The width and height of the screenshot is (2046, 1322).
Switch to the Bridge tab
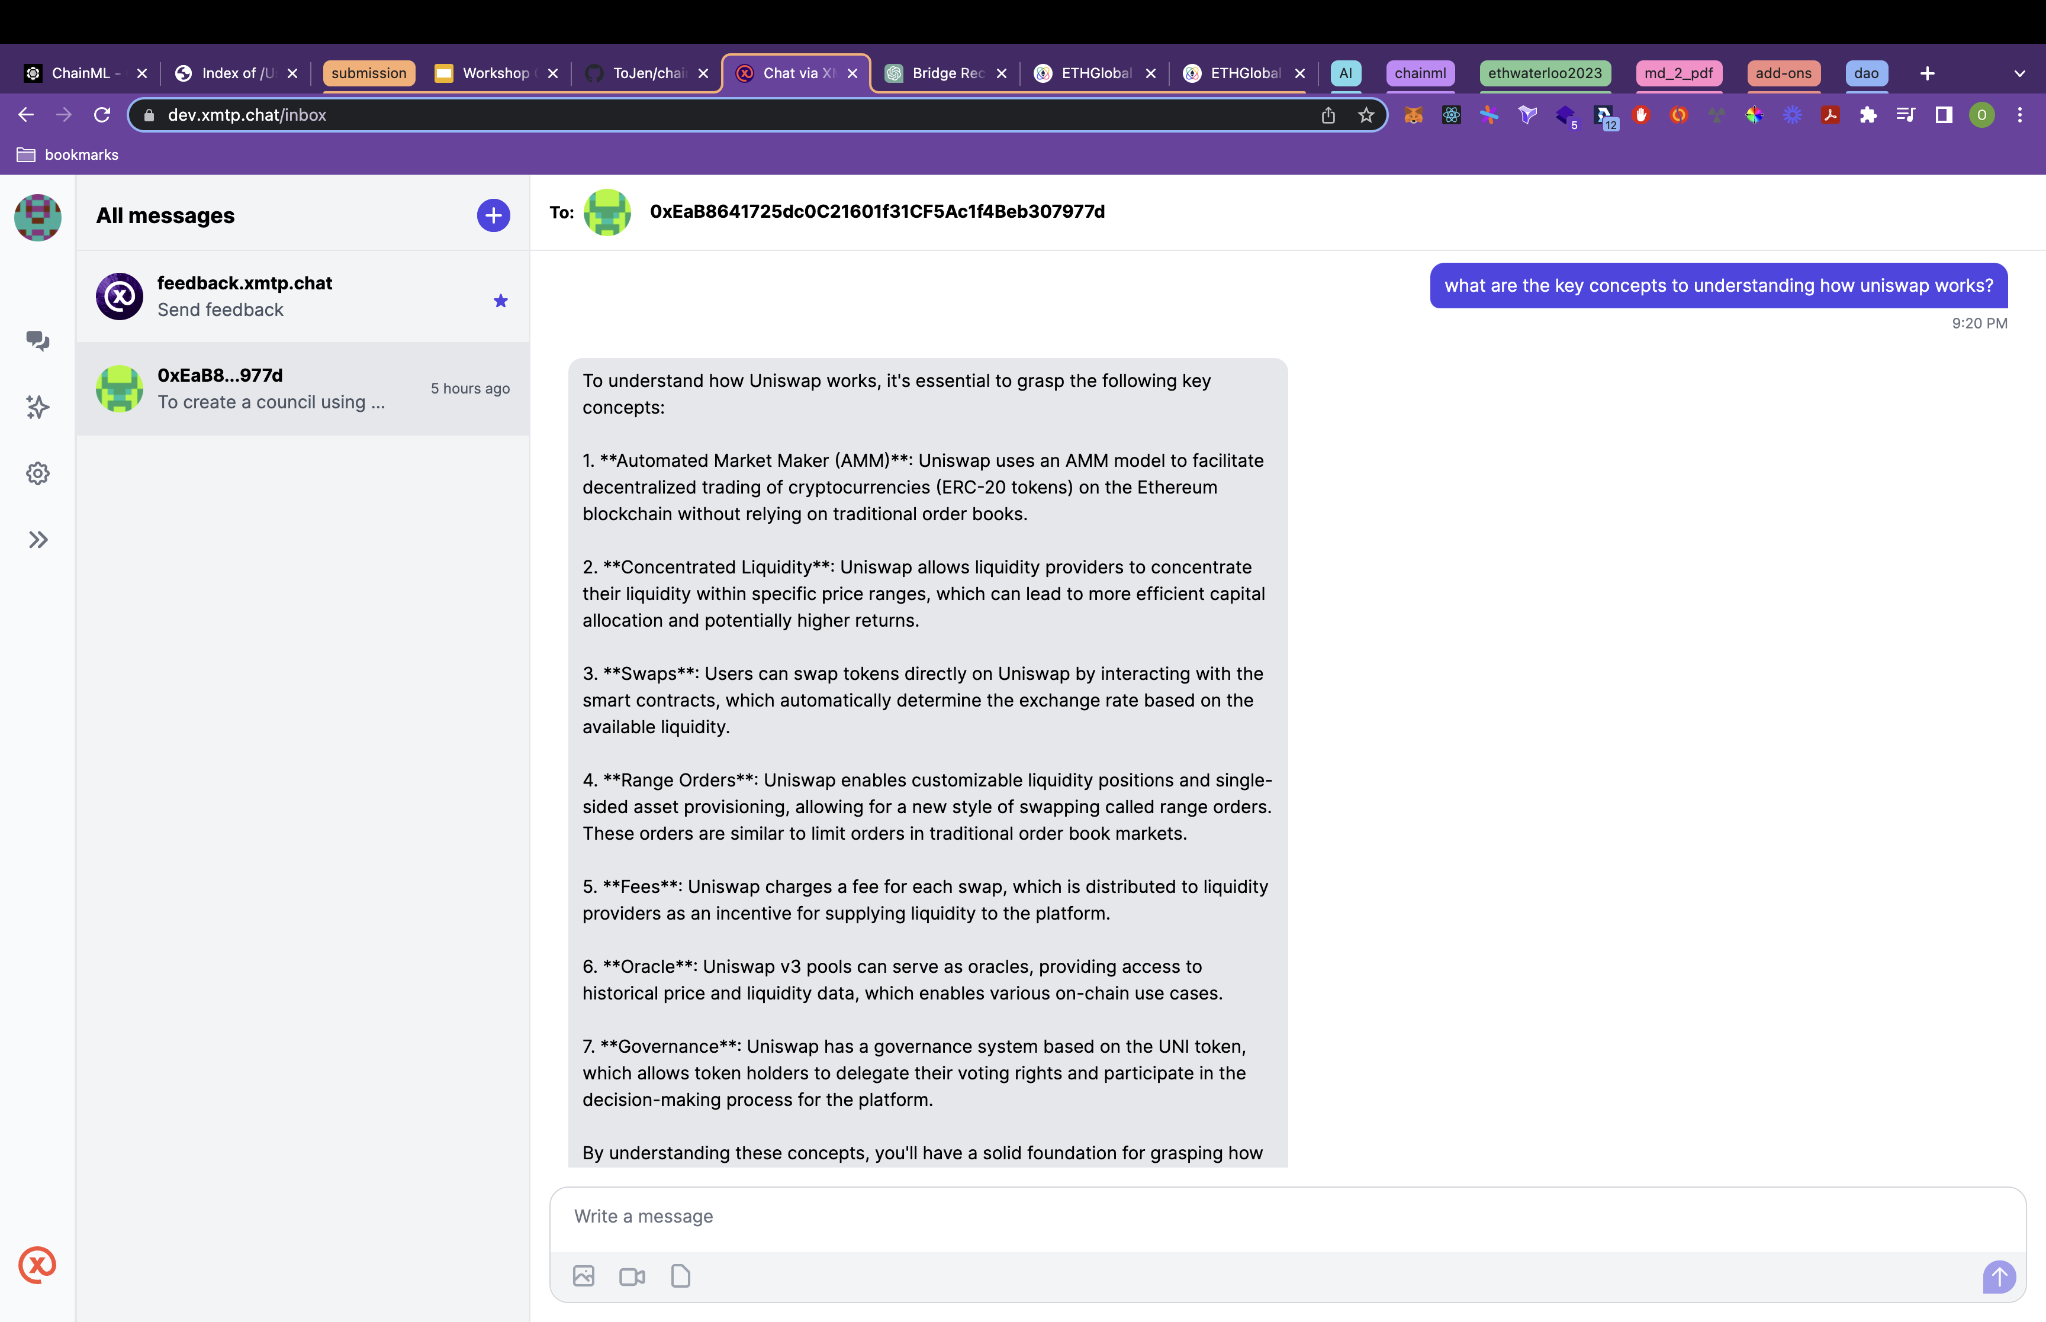point(944,73)
